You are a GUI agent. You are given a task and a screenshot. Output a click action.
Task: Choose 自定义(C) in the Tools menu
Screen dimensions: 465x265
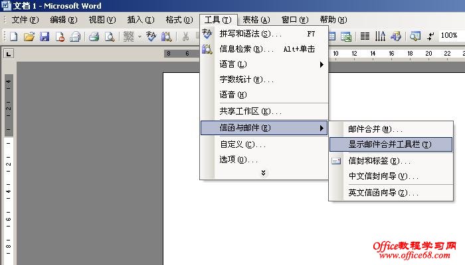(x=264, y=144)
